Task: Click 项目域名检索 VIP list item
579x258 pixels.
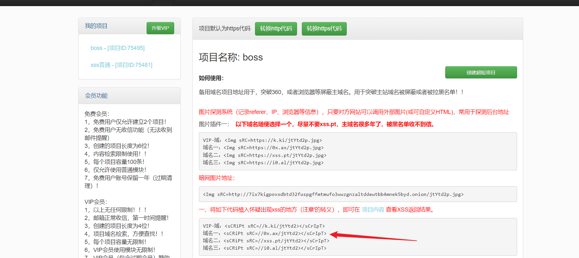Action: (x=124, y=234)
